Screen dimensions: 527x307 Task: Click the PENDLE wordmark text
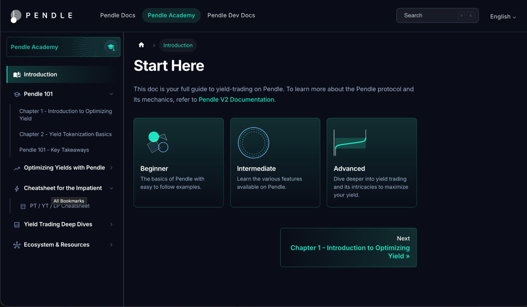pyautogui.click(x=49, y=15)
